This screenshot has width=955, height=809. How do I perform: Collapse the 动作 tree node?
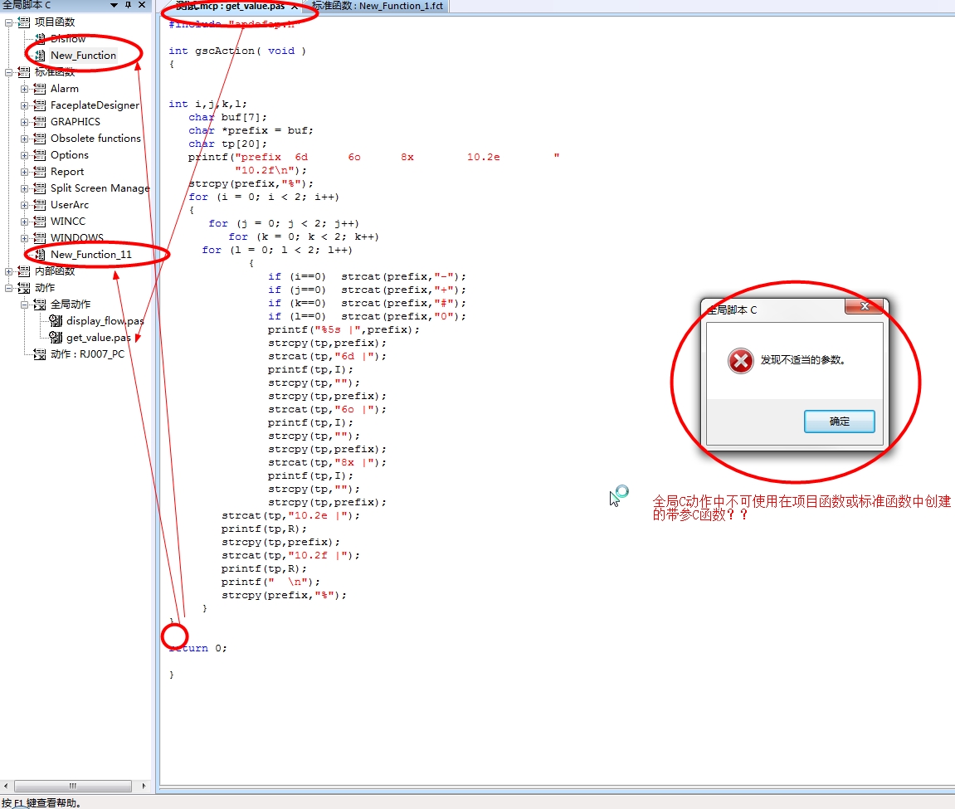pyautogui.click(x=8, y=288)
